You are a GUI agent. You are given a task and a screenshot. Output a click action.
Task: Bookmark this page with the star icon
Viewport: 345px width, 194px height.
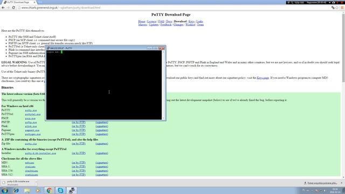(x=337, y=8)
